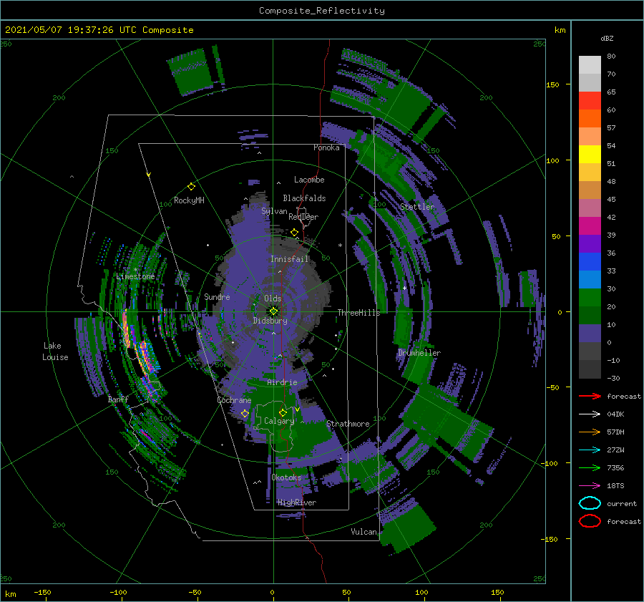Click the yellow V marker northeast of Calgary
Viewport: 644px width, 602px height.
coord(297,409)
